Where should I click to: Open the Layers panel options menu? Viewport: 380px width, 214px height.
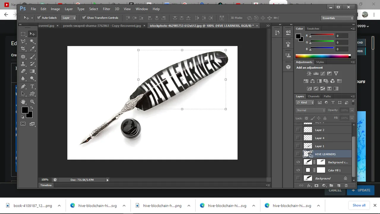(x=353, y=96)
